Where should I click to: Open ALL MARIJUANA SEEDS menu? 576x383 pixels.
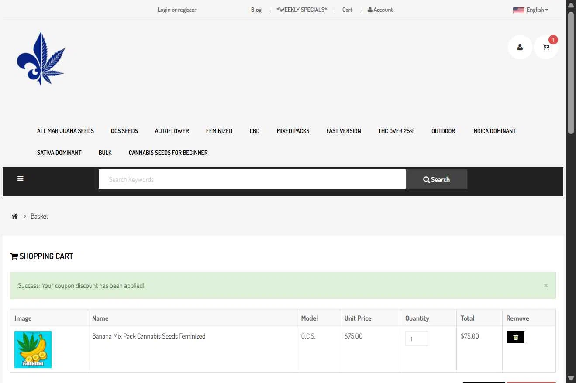tap(66, 131)
